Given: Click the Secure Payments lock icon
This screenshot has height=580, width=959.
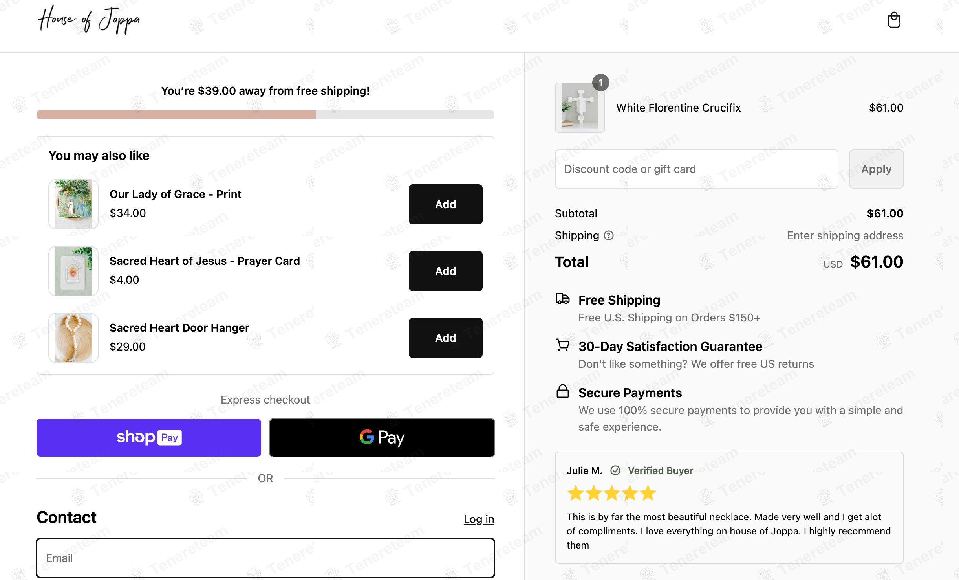Looking at the screenshot, I should click(x=562, y=391).
